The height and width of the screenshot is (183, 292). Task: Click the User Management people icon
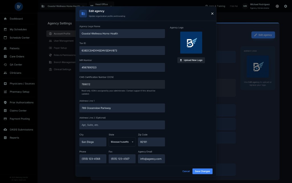click(x=50, y=41)
